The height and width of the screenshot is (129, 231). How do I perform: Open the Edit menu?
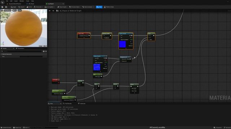coord(11,1)
